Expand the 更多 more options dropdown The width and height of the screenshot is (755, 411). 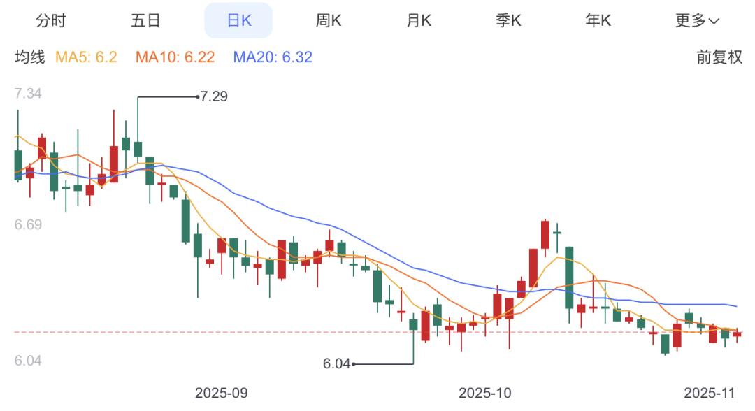696,21
